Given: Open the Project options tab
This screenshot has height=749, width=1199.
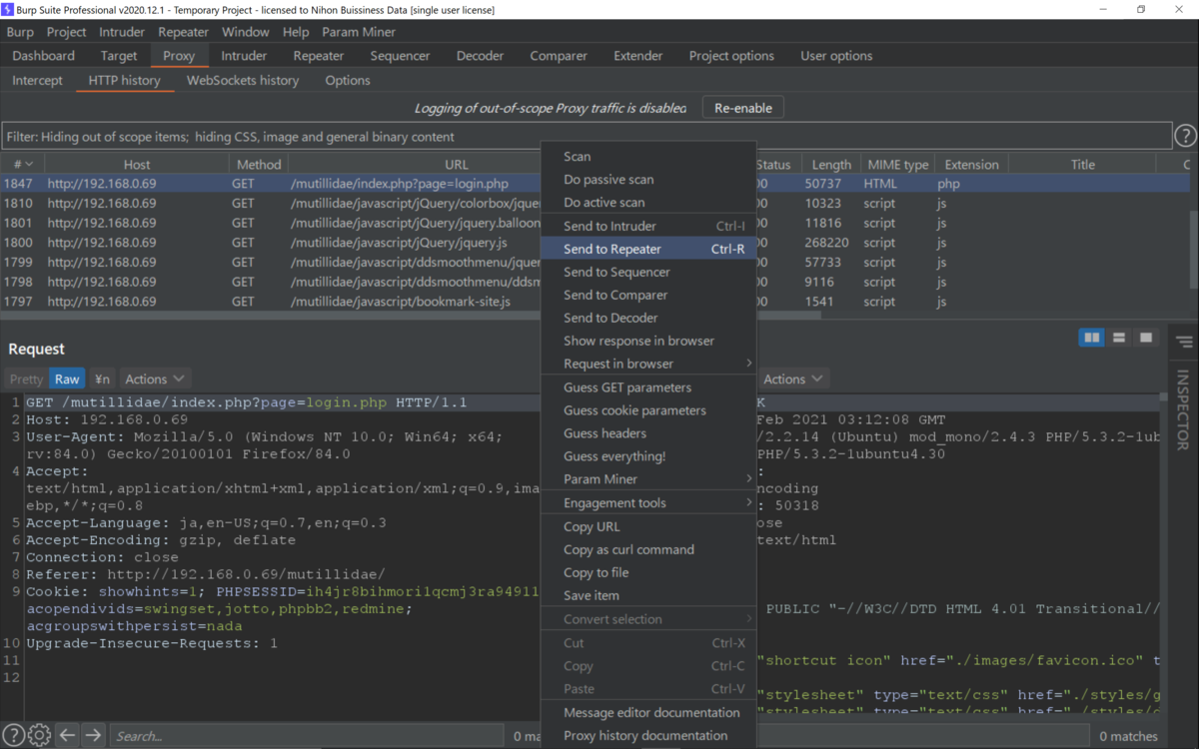Looking at the screenshot, I should [x=731, y=56].
